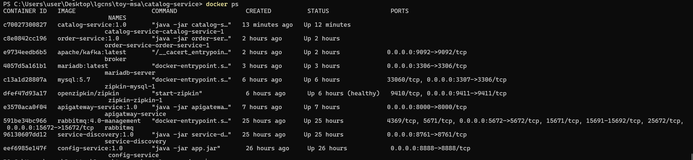Image resolution: width=693 pixels, height=160 pixels.
Task: Click the container ID c70027300827
Action: click(x=25, y=25)
